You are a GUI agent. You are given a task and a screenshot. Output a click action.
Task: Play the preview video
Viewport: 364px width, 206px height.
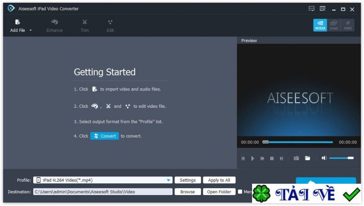click(x=253, y=158)
